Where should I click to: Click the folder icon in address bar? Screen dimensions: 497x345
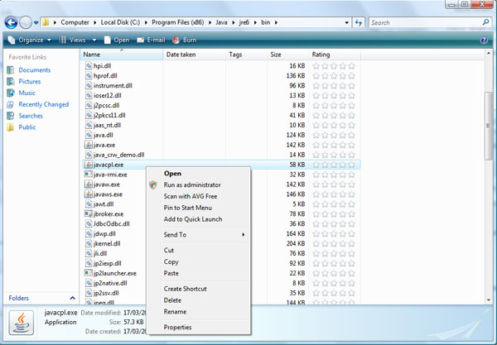[x=46, y=22]
